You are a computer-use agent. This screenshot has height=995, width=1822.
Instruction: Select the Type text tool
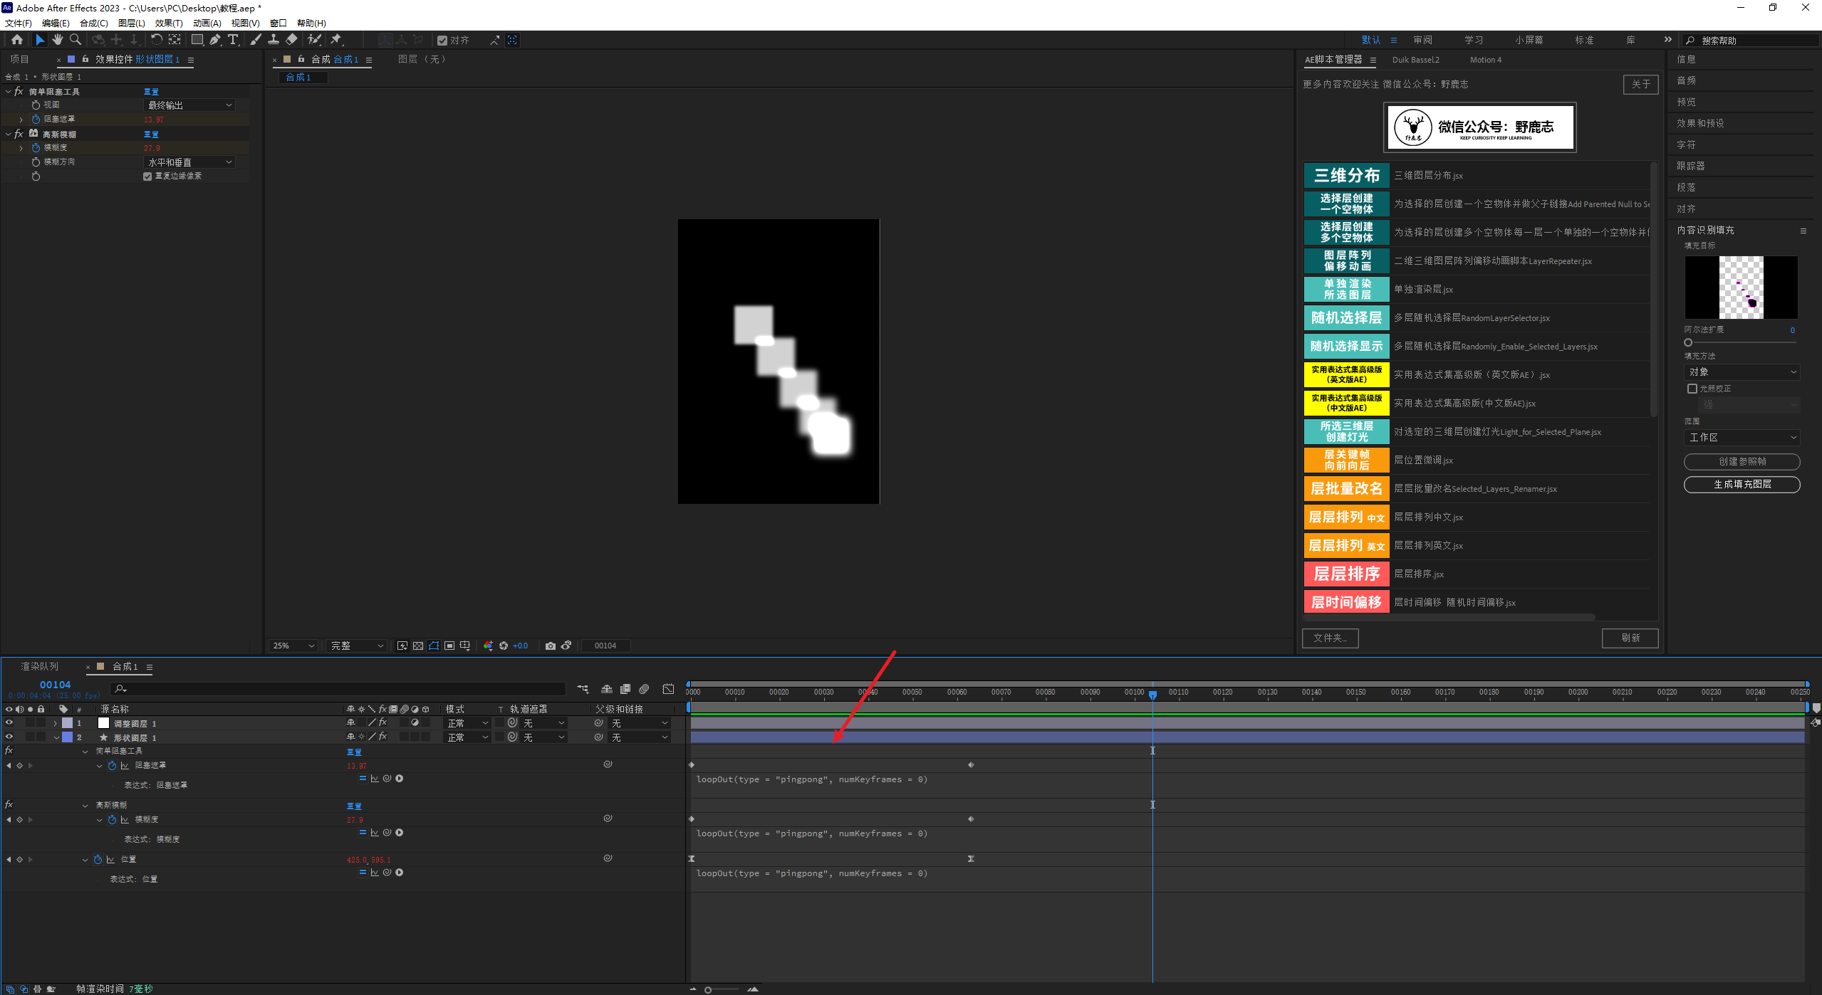[x=233, y=40]
